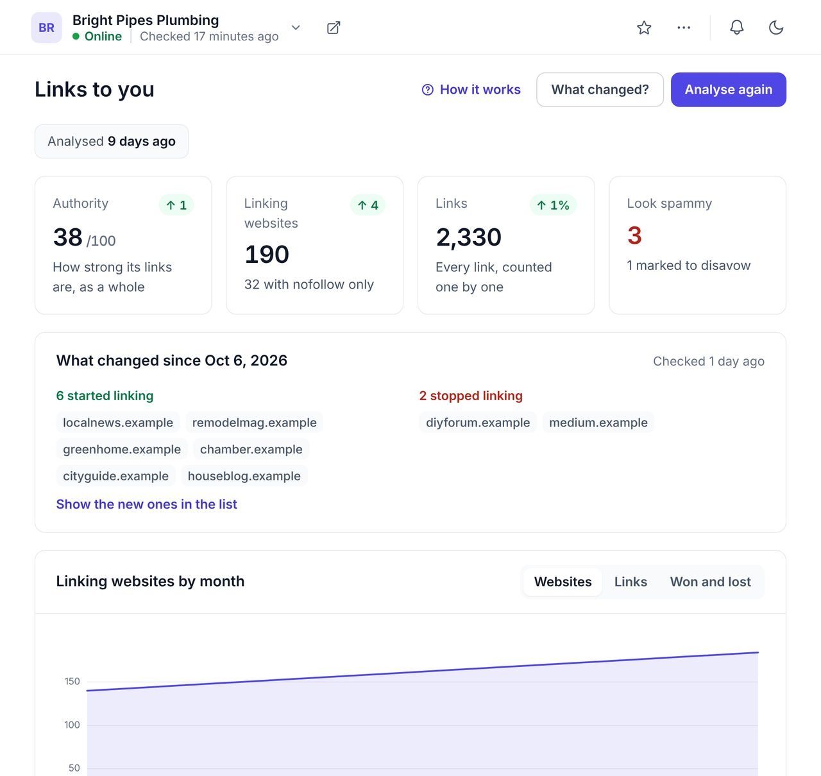This screenshot has width=821, height=776.
Task: Click the Linking websites up 4 badge
Action: click(x=368, y=205)
